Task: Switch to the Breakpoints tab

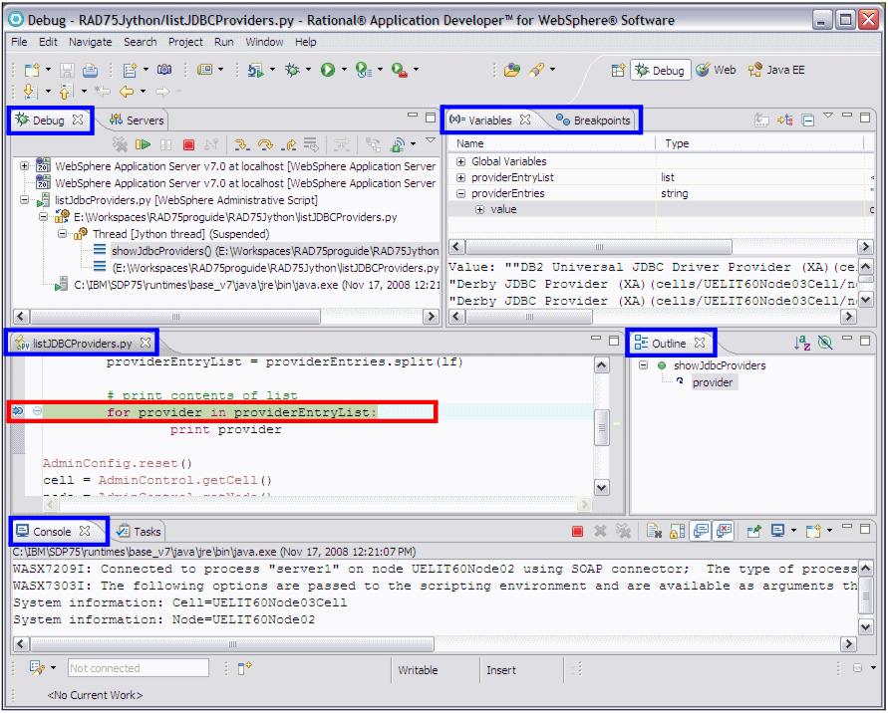Action: point(594,119)
